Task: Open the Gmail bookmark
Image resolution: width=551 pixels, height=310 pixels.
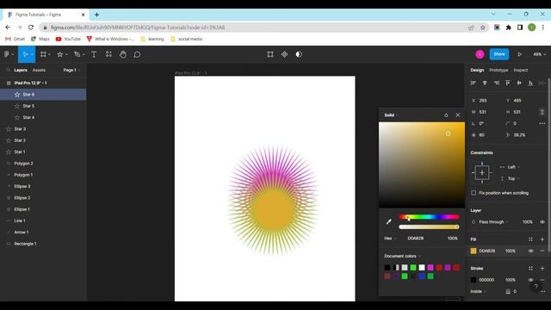Action: click(x=15, y=39)
